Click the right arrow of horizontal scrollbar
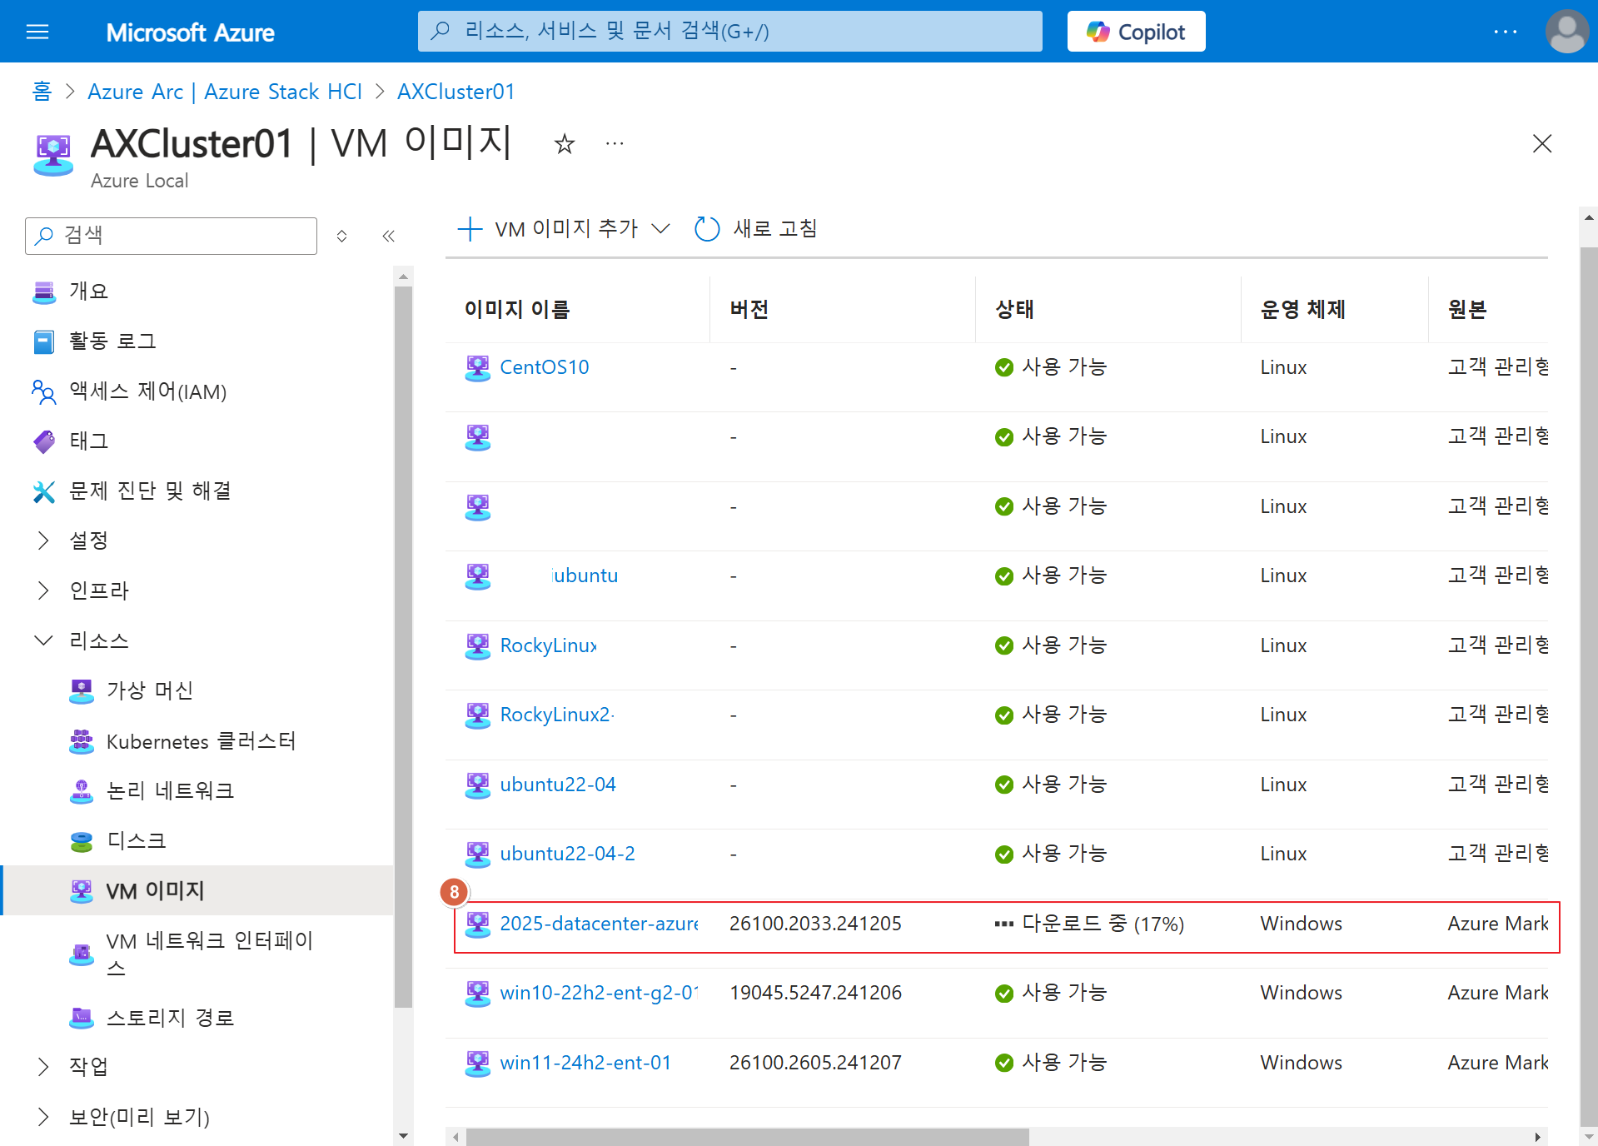Image resolution: width=1598 pixels, height=1146 pixels. 1538,1137
